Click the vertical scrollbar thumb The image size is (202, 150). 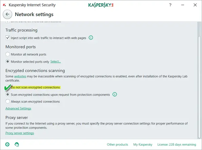[x=199, y=87]
